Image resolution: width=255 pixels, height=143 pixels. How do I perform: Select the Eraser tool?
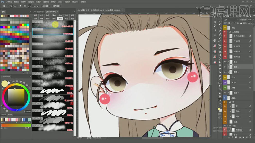click(220, 52)
